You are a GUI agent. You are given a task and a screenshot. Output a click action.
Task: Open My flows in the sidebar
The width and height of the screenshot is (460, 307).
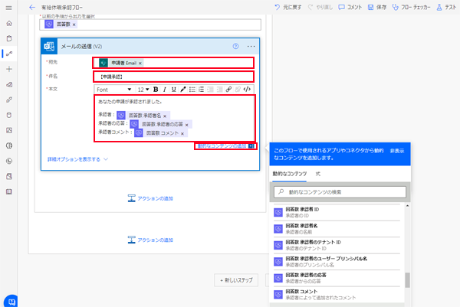(9, 54)
